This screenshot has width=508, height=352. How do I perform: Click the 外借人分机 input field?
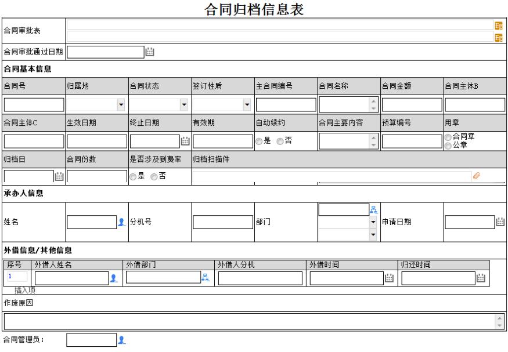(260, 278)
